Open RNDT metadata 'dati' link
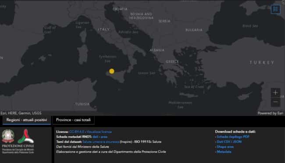 tap(95, 137)
